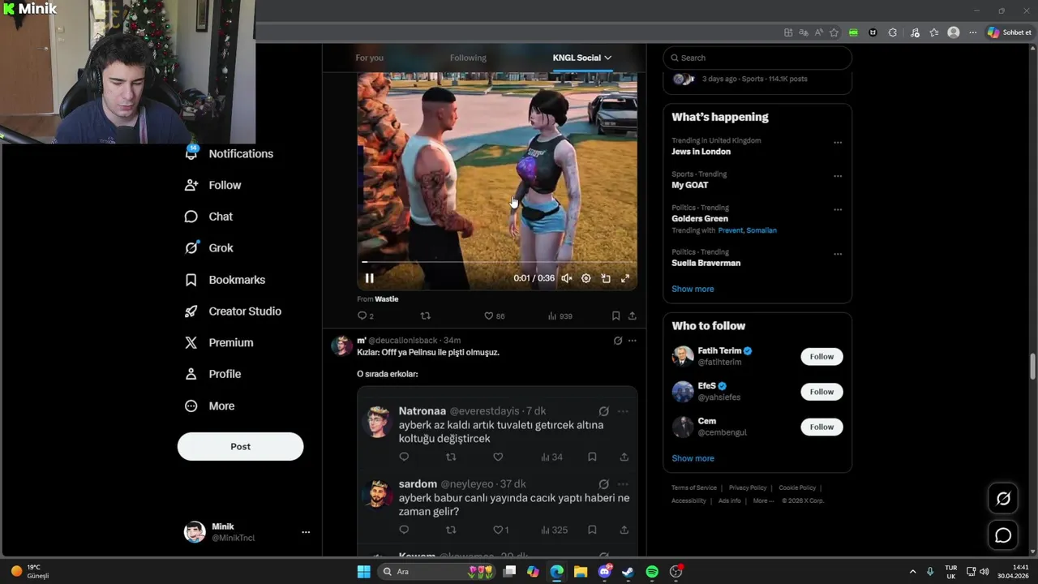The image size is (1038, 584).
Task: Open more options on deucalionisback post
Action: coord(633,341)
